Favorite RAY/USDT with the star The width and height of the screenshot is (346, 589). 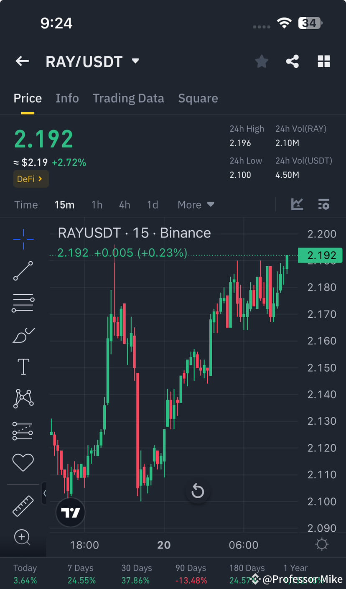[262, 61]
